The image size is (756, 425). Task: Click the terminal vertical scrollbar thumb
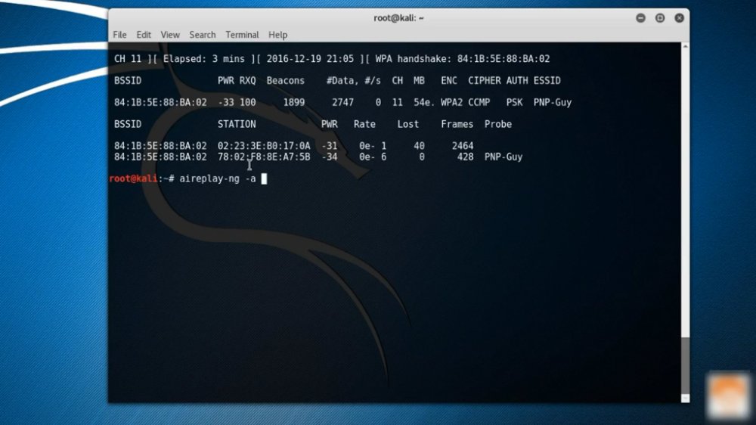click(685, 365)
